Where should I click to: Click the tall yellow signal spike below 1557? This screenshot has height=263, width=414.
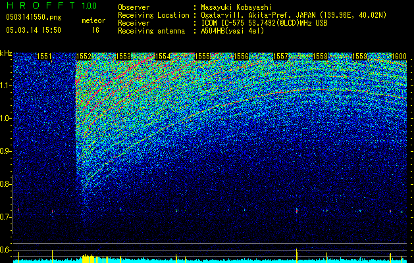297,255
